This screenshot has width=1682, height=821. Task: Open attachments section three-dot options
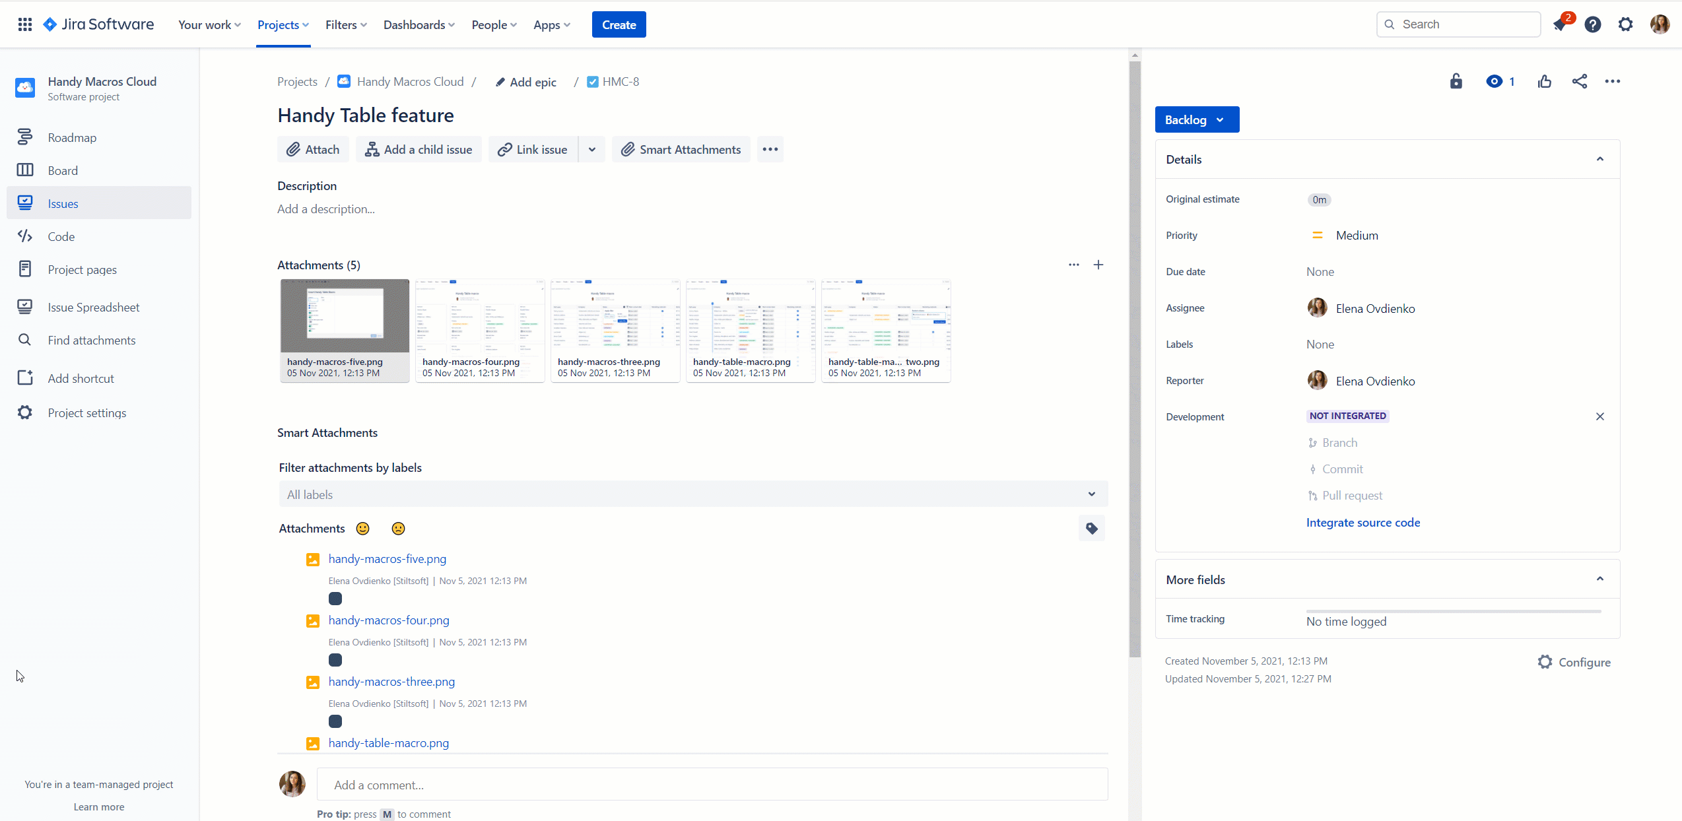[1074, 265]
